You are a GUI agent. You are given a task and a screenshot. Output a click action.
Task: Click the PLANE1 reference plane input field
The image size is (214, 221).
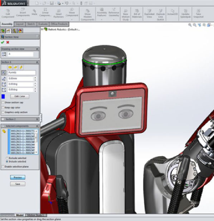click(x=21, y=73)
